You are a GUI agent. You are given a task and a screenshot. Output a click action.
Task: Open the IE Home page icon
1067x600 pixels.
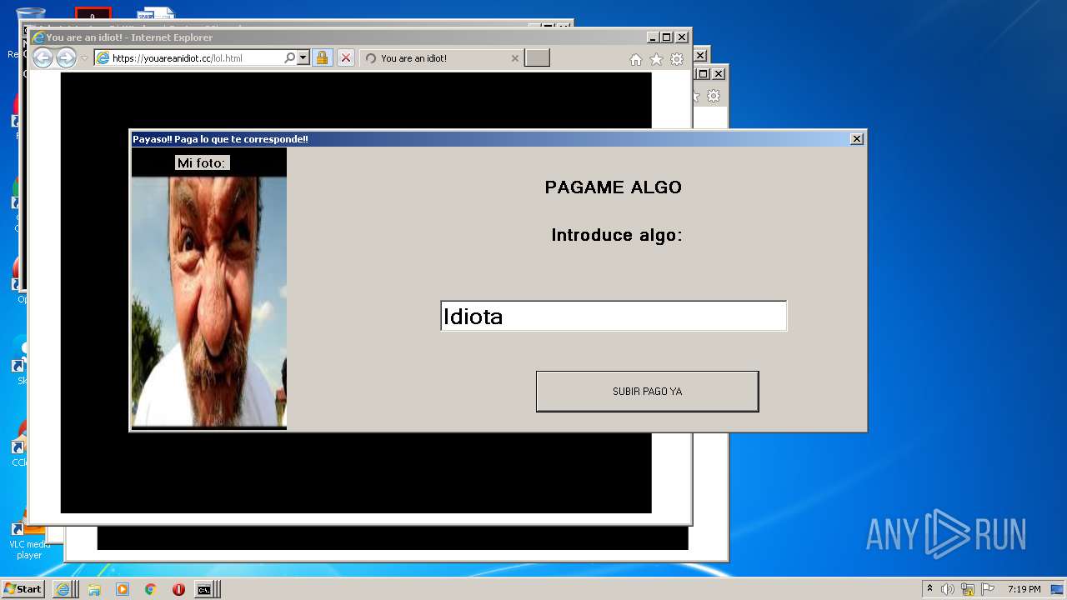tap(636, 59)
